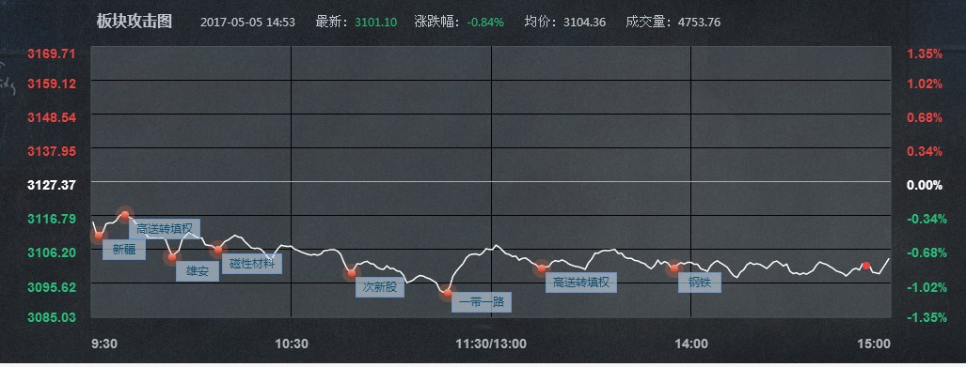966x367 pixels.
Task: Open the 次新股 sector label
Action: click(379, 287)
